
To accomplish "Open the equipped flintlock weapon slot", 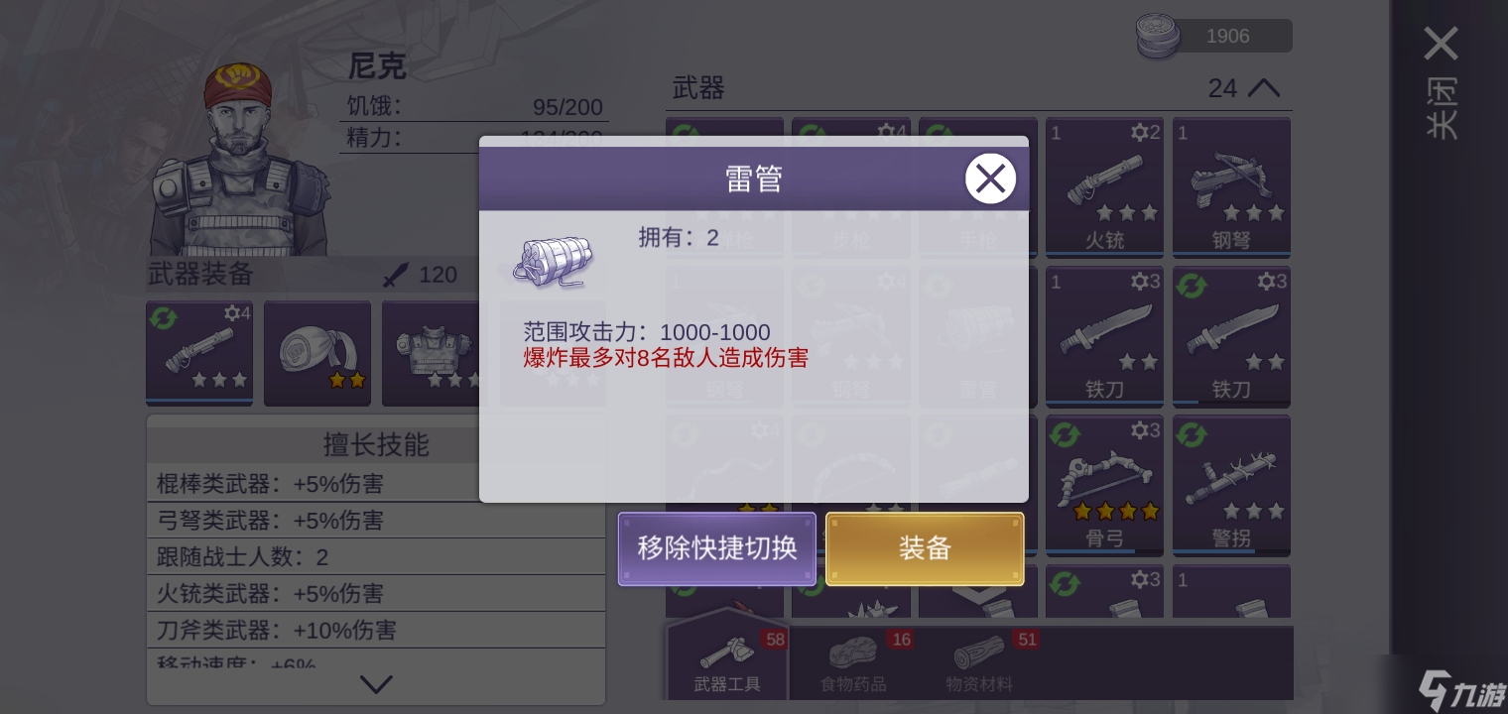I will pos(199,353).
